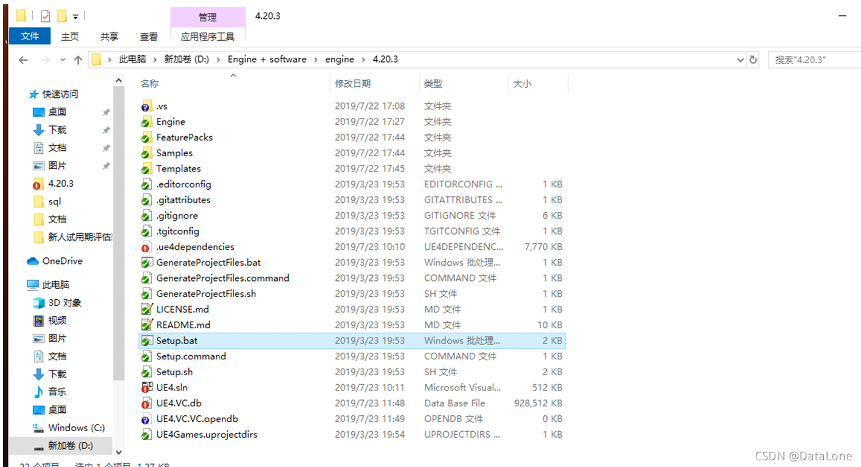Click the UE4.VC.VC.opendb file icon

tap(146, 419)
